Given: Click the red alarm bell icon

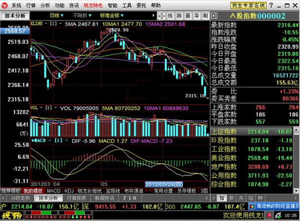Looking at the screenshot, I should (x=269, y=216).
